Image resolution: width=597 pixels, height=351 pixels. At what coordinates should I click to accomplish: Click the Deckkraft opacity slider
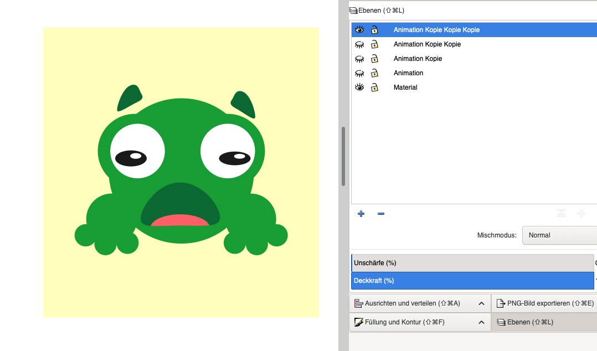pyautogui.click(x=472, y=281)
